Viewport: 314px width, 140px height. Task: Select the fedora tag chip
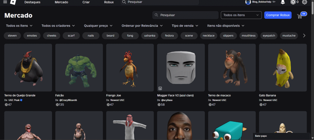point(169,36)
